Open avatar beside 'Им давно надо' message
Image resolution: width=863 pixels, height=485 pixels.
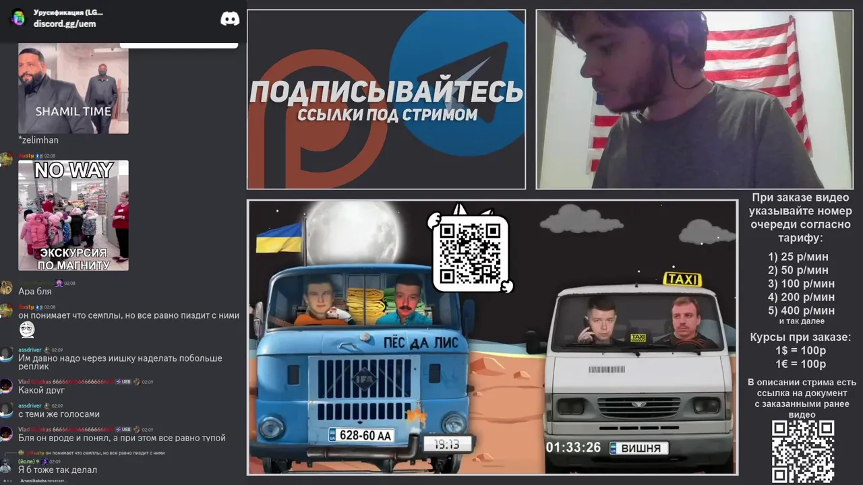point(6,354)
